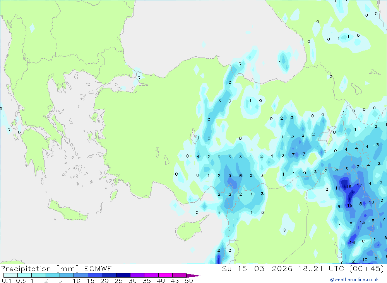Image resolution: width=387 pixels, height=283 pixels.
Task: Click the above-50 arrow tip of legend
Action: (x=193, y=275)
